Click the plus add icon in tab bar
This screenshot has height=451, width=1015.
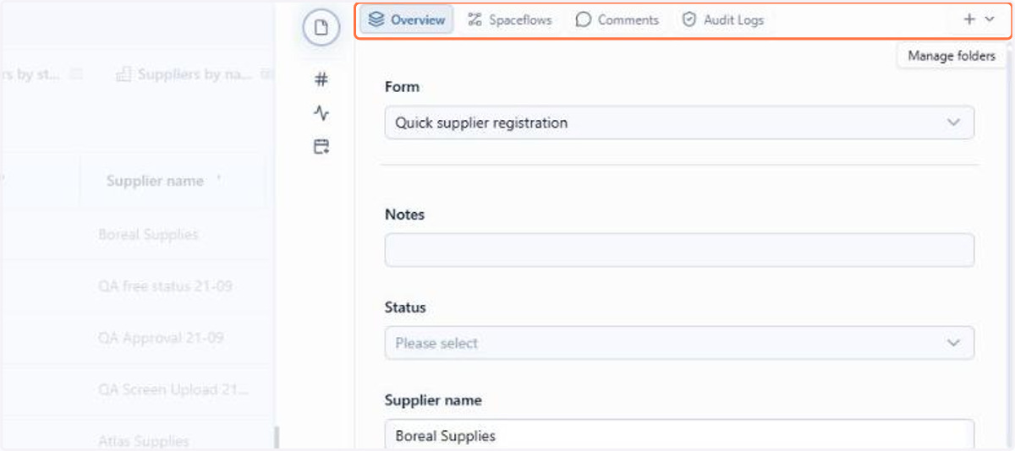tap(969, 19)
